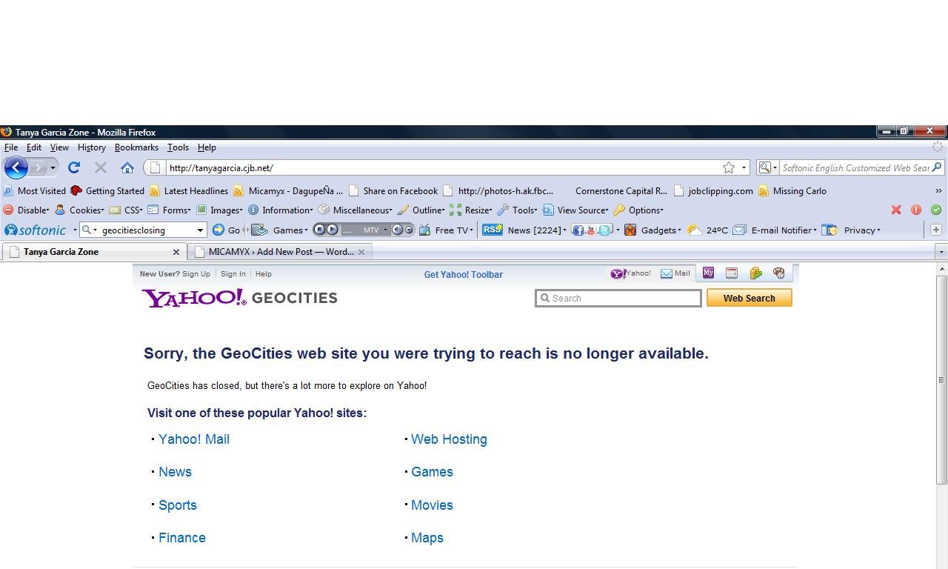Click the Web Search button
Image resolution: width=948 pixels, height=569 pixels.
pyautogui.click(x=749, y=298)
